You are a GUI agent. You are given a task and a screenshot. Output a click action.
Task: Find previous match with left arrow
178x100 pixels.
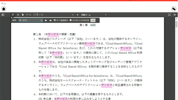point(46,20)
